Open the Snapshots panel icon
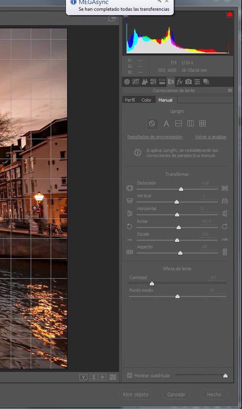Screen dimensions: 242x409 tap(206, 82)
